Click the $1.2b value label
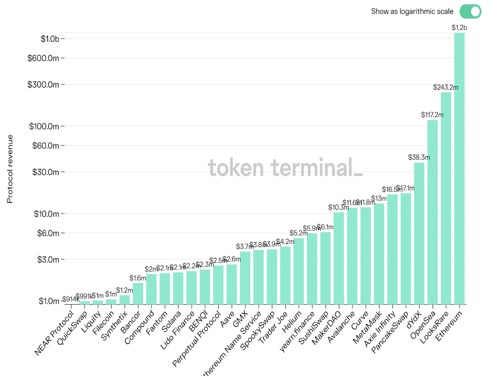The height and width of the screenshot is (378, 490). (x=459, y=28)
